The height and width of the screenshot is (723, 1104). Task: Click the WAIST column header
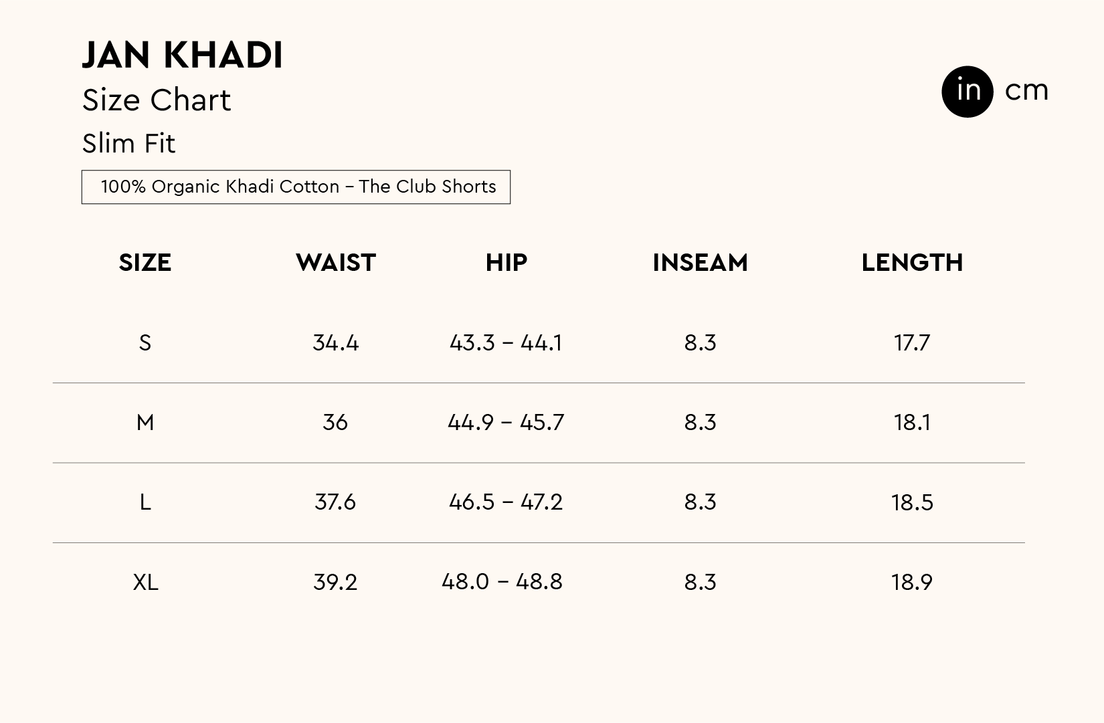(x=336, y=263)
